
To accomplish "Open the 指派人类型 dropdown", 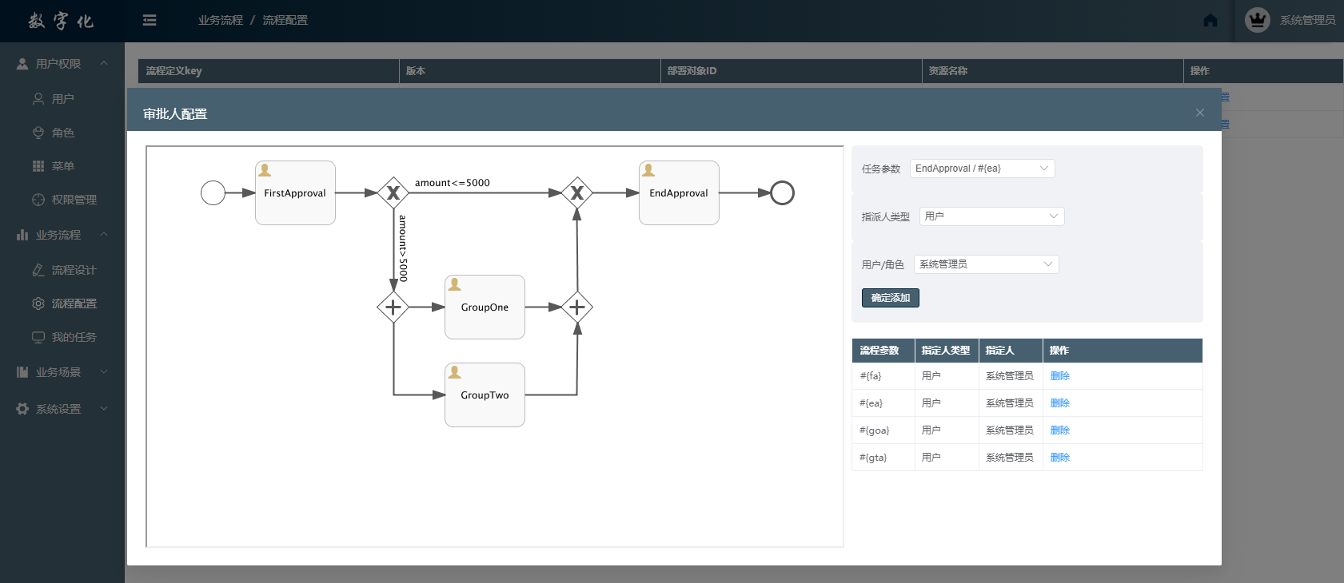I will [991, 216].
